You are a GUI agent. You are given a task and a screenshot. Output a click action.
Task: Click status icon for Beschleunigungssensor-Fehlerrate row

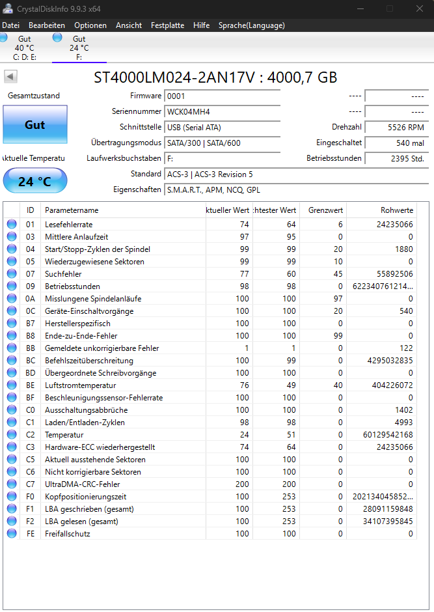coord(12,397)
